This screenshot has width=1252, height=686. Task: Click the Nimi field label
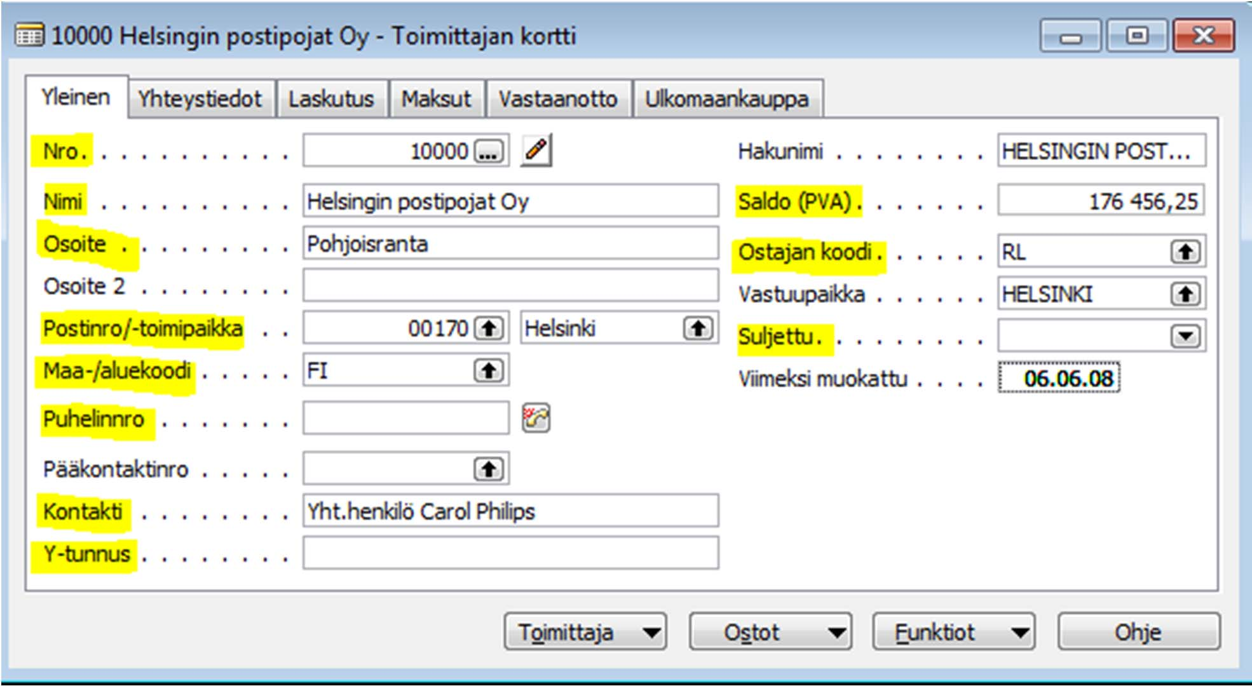62,202
